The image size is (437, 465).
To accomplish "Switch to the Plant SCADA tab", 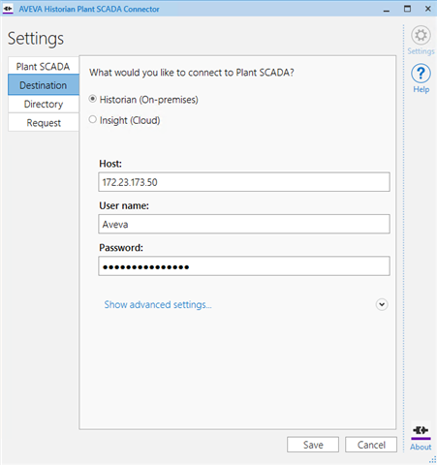I will (x=44, y=66).
